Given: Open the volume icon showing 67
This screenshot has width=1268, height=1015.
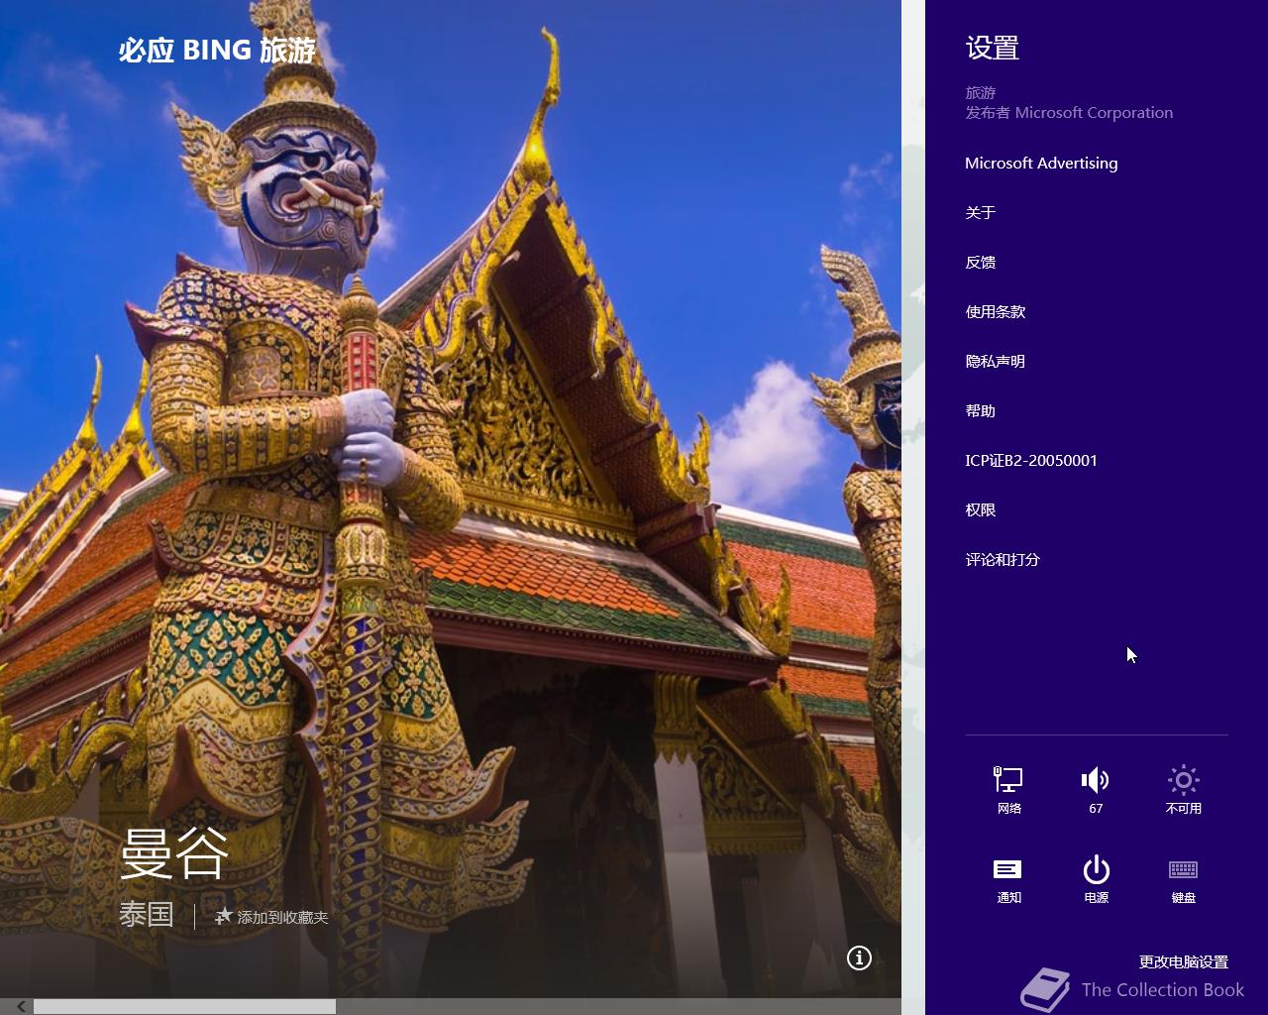Looking at the screenshot, I should click(x=1096, y=790).
